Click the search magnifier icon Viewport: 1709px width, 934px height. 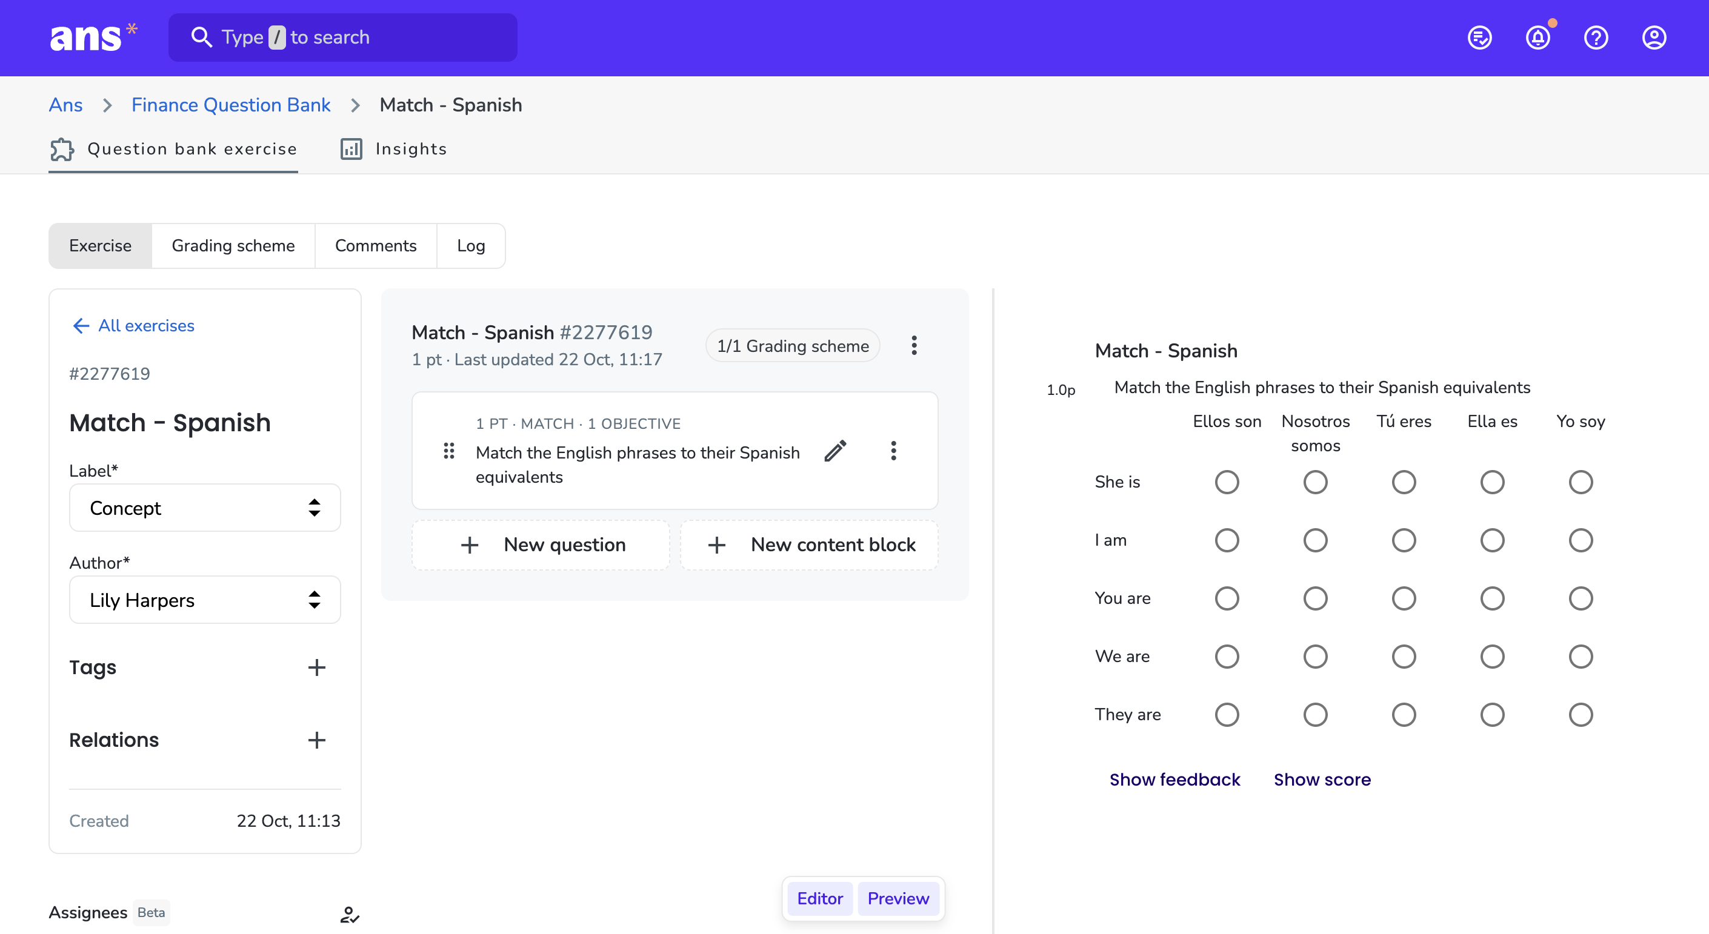(201, 37)
